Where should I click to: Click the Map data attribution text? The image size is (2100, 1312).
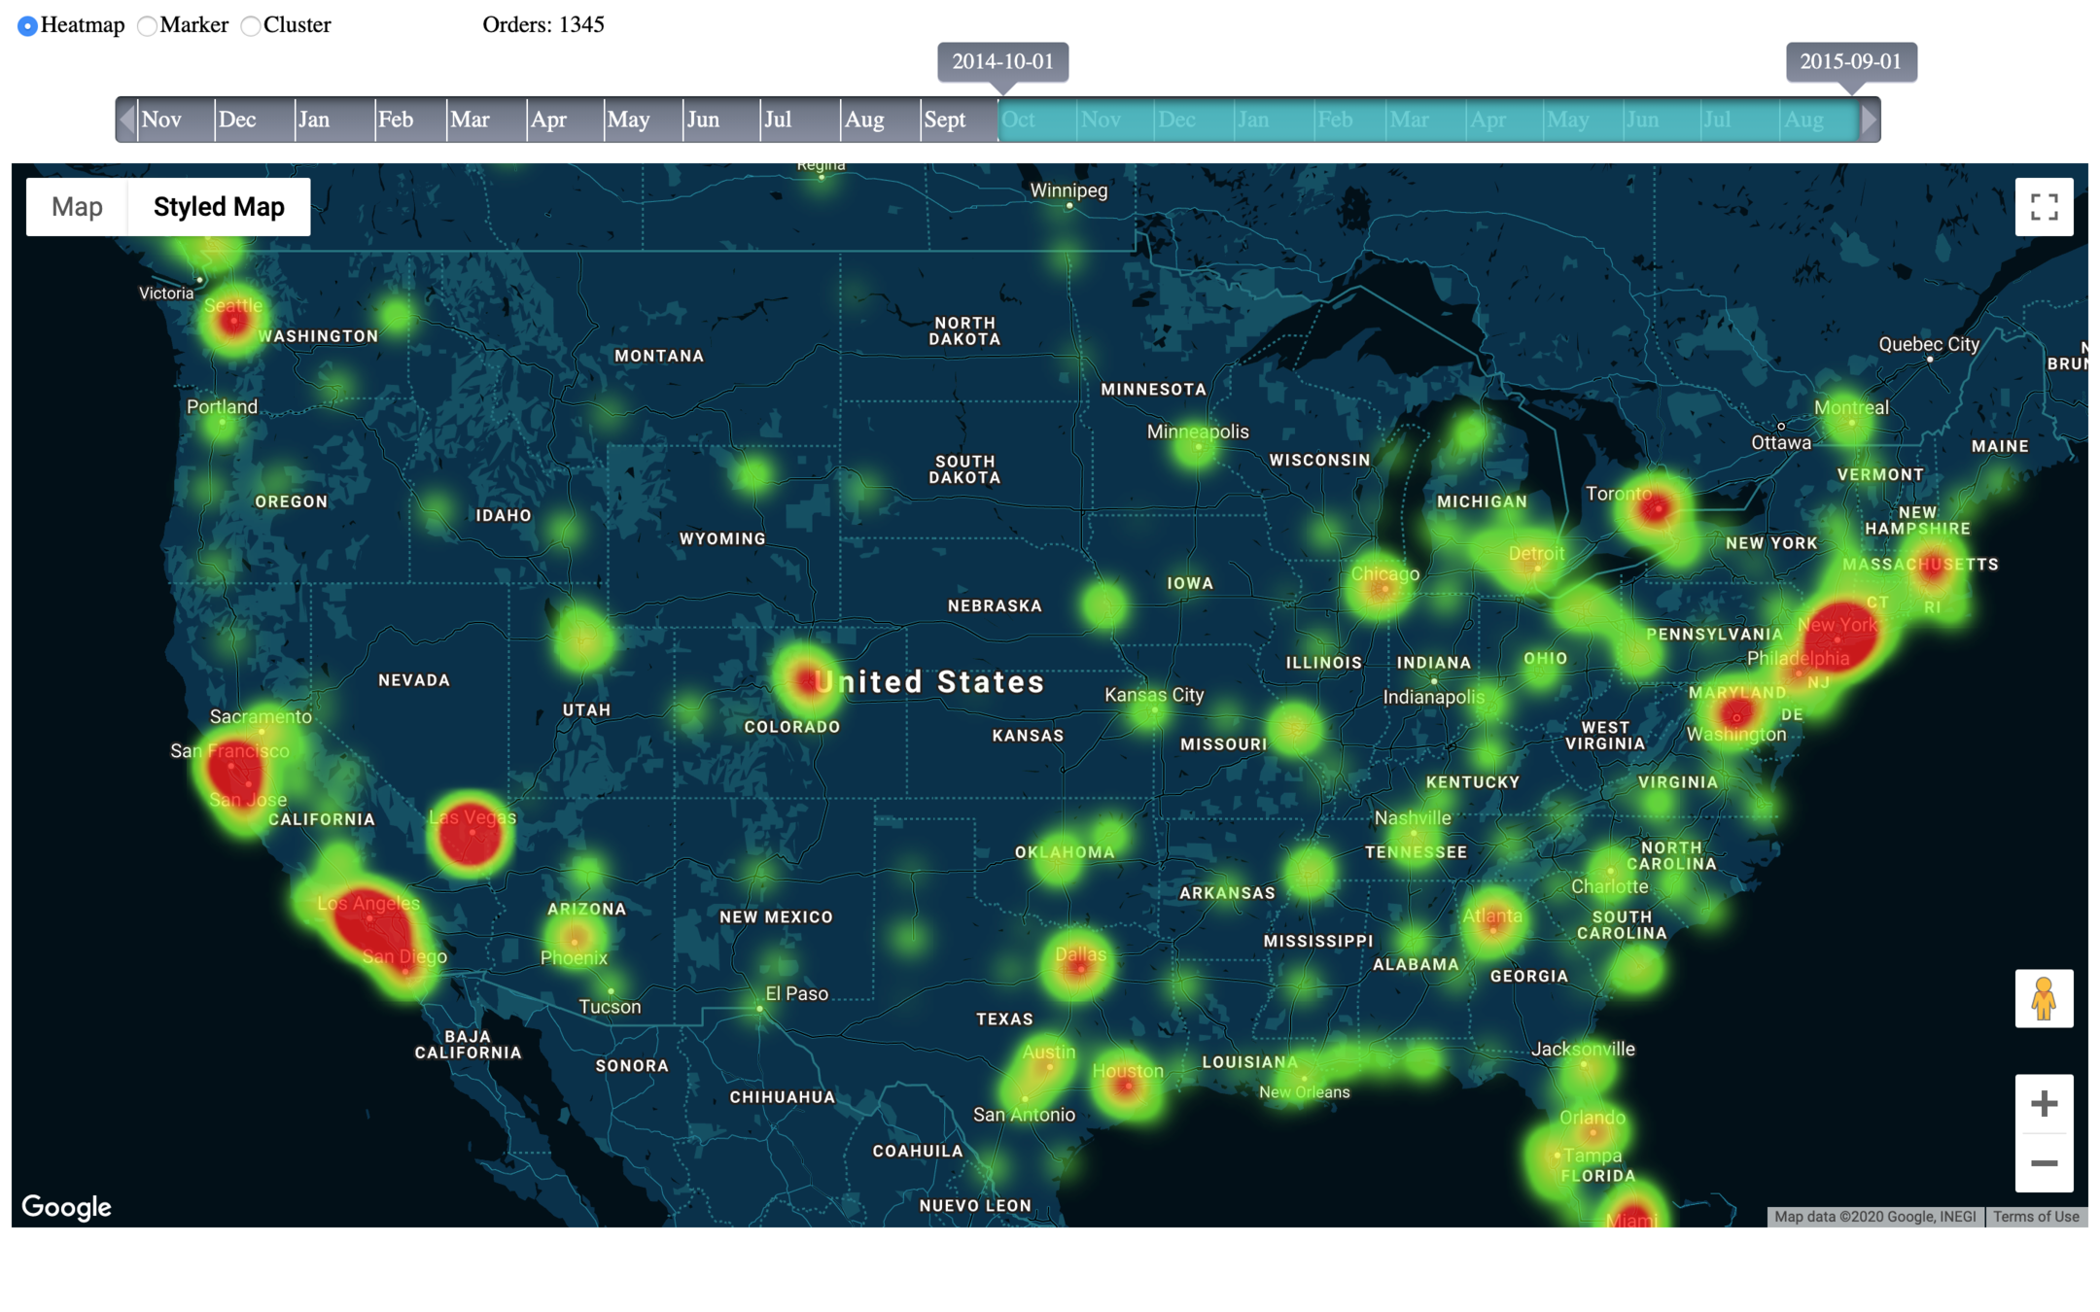pos(1874,1217)
